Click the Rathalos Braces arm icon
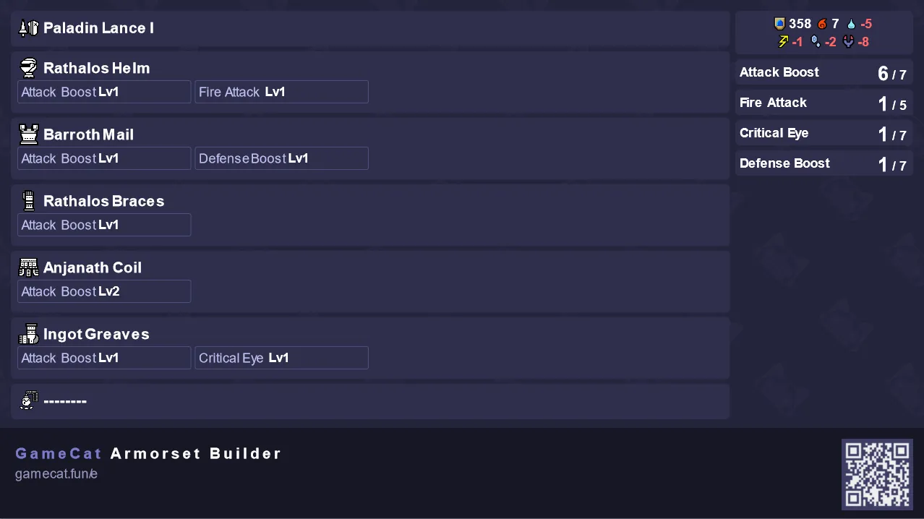This screenshot has height=519, width=924. (x=28, y=201)
